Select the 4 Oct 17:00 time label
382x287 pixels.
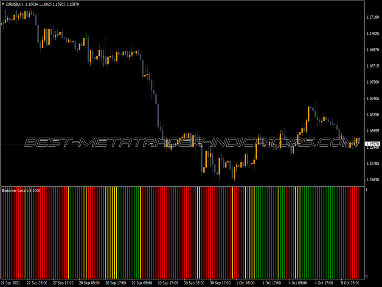click(x=324, y=283)
